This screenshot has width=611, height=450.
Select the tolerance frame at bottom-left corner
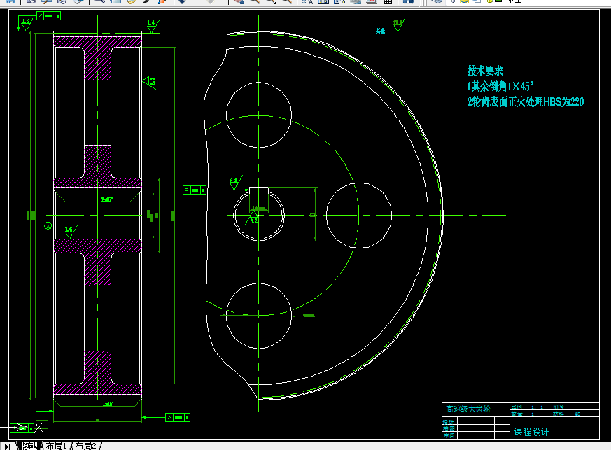click(22, 428)
